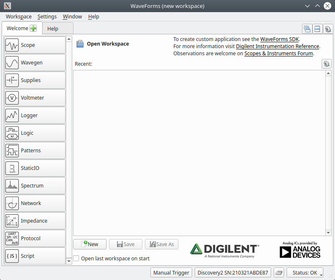The width and height of the screenshot is (335, 280).
Task: Click the Save workspace button
Action: pos(126,244)
